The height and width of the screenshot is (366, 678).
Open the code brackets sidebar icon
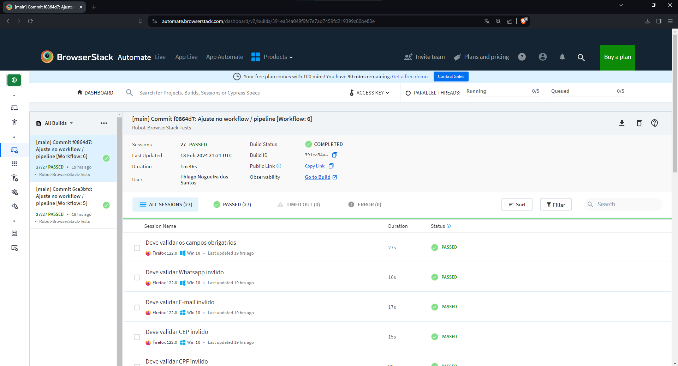[14, 206]
